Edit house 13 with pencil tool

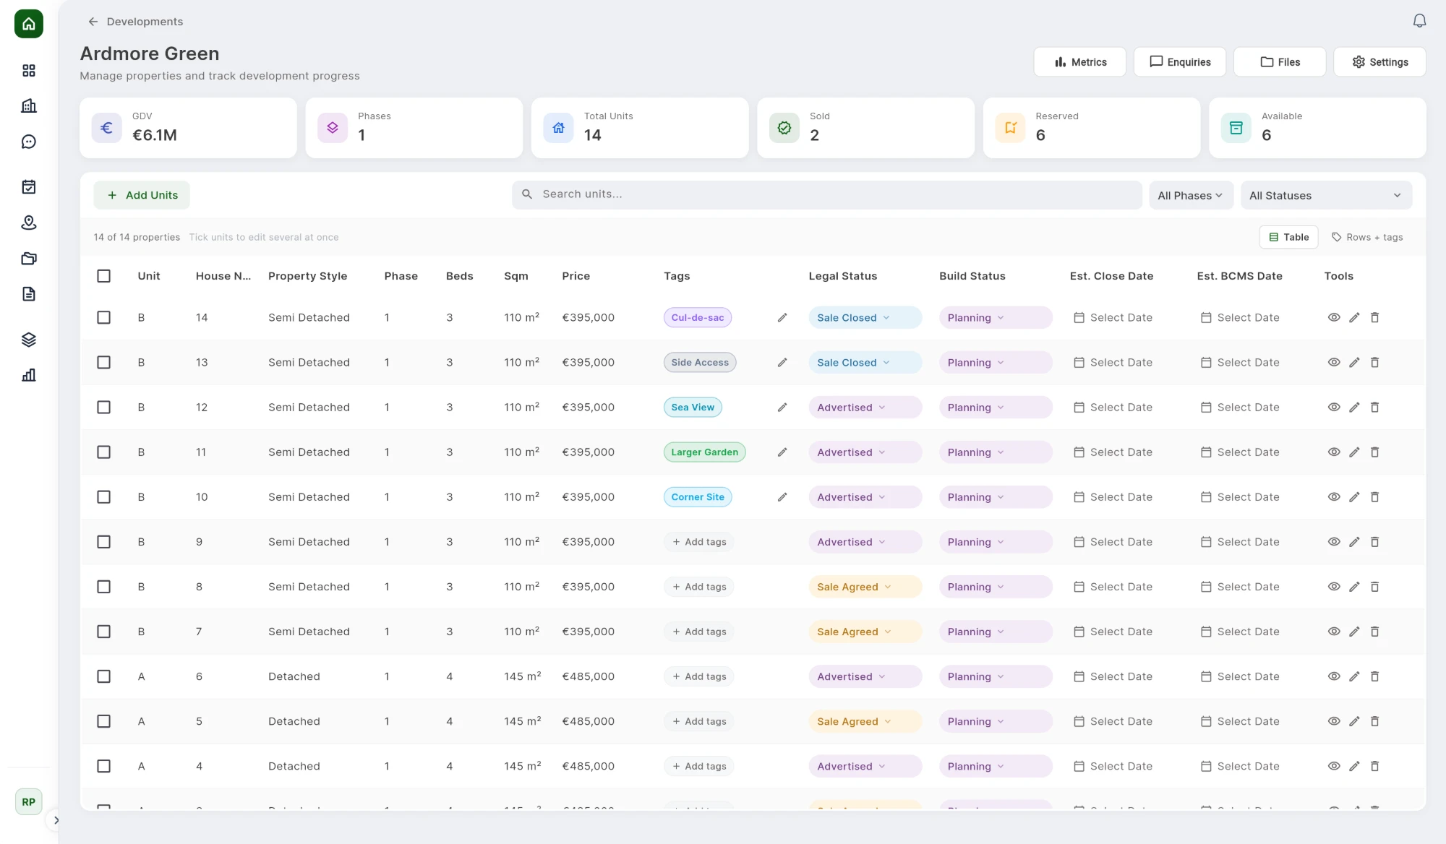point(1354,363)
